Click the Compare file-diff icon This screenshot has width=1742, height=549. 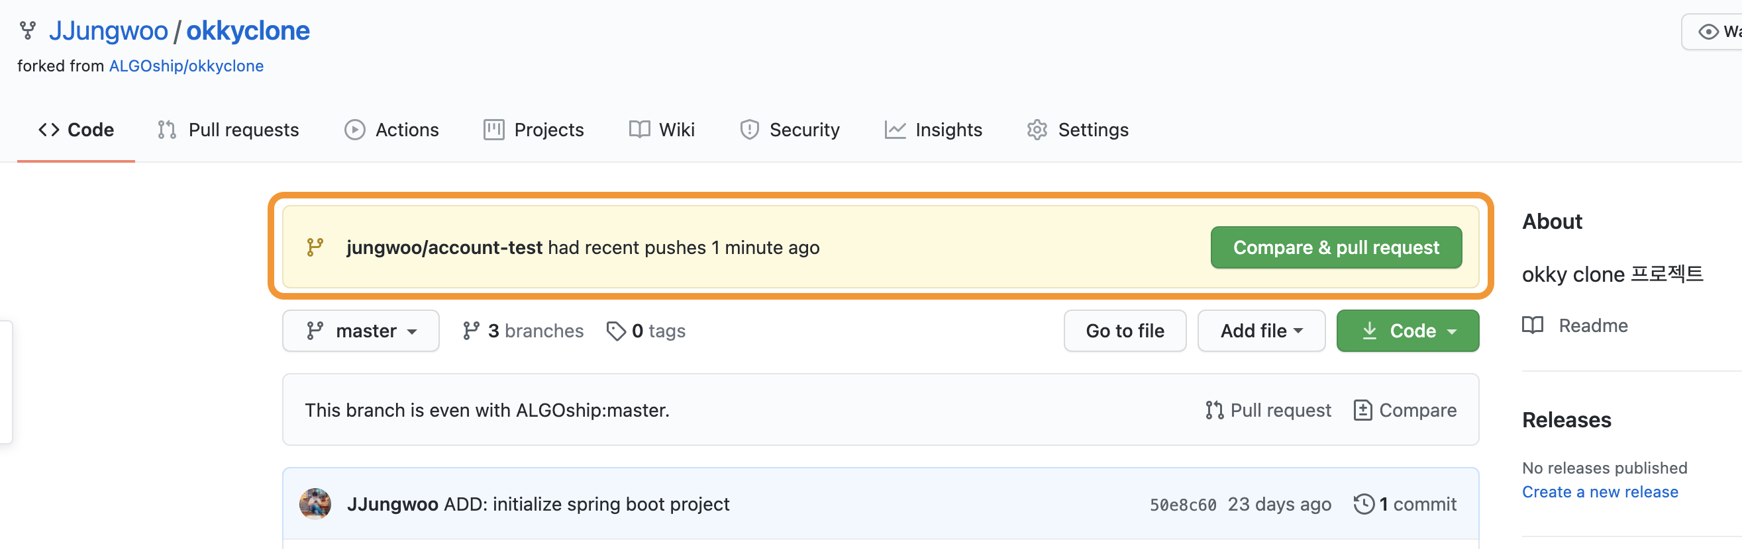point(1362,411)
